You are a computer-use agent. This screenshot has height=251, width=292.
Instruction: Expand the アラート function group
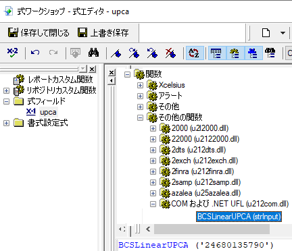click(x=140, y=96)
